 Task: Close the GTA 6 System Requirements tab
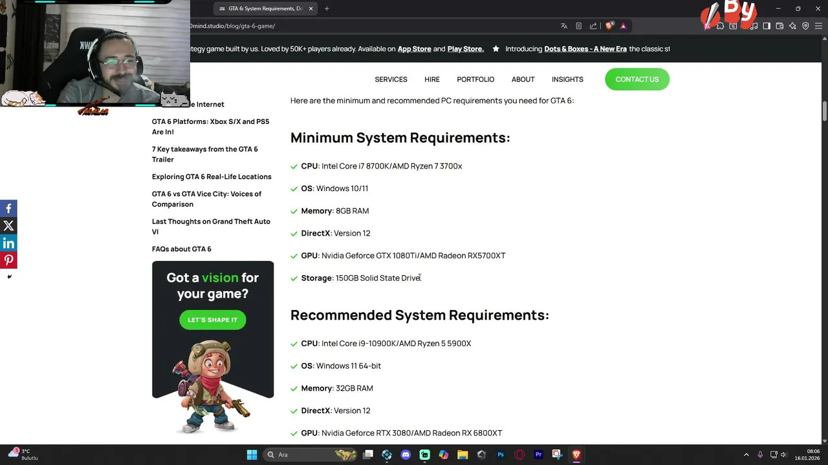[310, 8]
